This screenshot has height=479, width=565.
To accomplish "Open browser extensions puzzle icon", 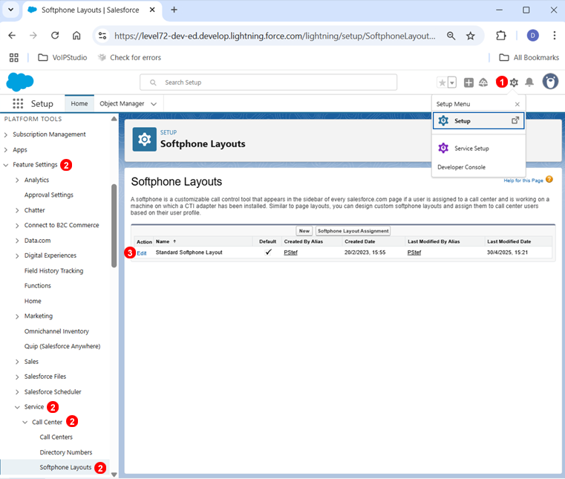I will 501,36.
